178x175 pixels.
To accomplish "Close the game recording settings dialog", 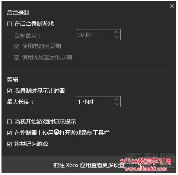I will [172, 6].
